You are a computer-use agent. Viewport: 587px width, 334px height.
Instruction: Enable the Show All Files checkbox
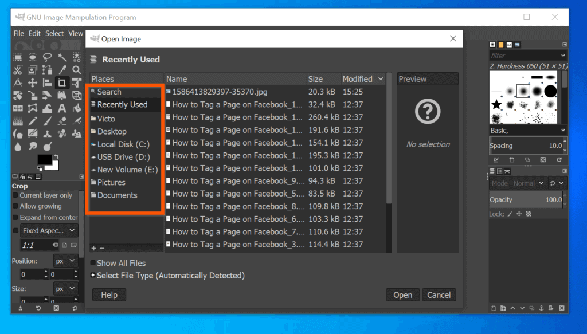[x=93, y=263]
